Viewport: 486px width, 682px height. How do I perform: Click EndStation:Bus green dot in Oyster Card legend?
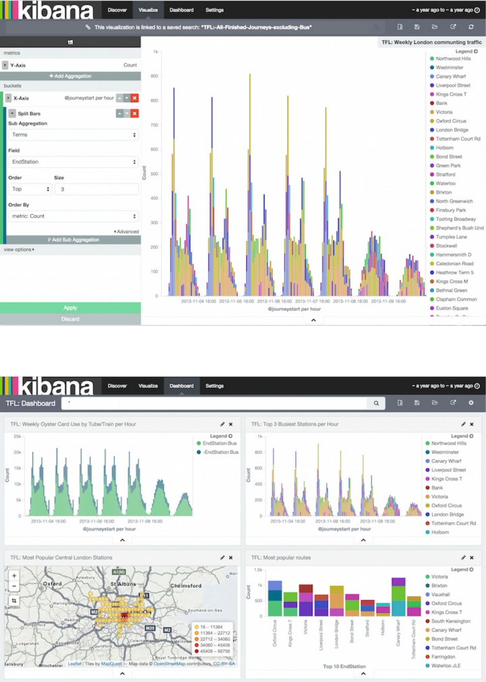pos(199,443)
